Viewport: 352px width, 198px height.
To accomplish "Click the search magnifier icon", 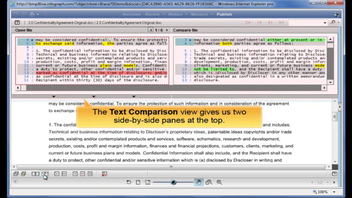I will point(333,23).
